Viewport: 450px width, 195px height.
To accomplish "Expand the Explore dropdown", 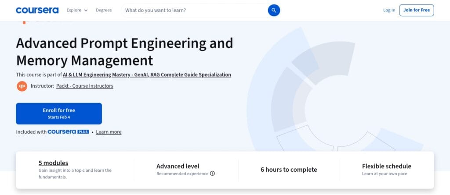I will pos(77,11).
